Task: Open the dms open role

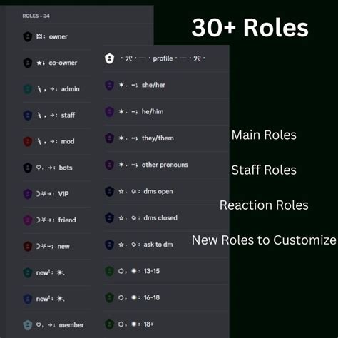Action: pos(166,191)
